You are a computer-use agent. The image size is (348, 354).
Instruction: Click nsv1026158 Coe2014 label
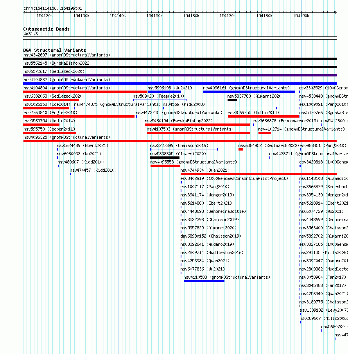(47, 105)
